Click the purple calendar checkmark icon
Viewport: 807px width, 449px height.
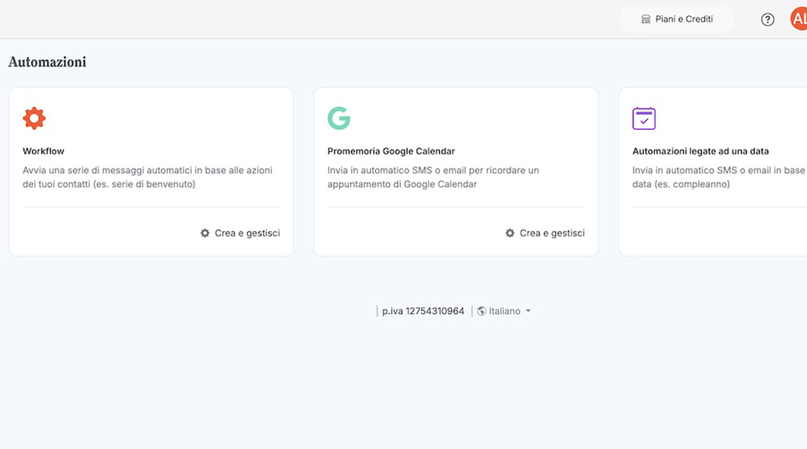644,119
